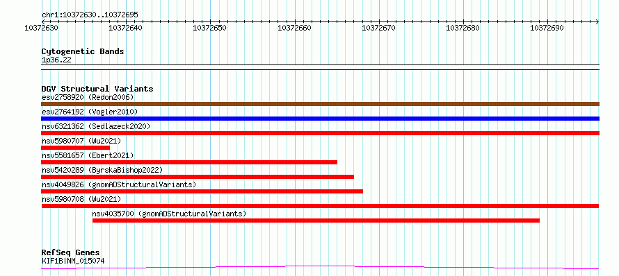Open the esv2764192 (Vogler2010) label
The width and height of the screenshot is (619, 276).
click(x=90, y=112)
